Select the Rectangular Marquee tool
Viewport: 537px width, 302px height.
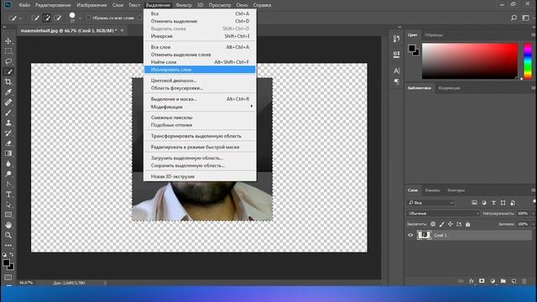[x=8, y=51]
